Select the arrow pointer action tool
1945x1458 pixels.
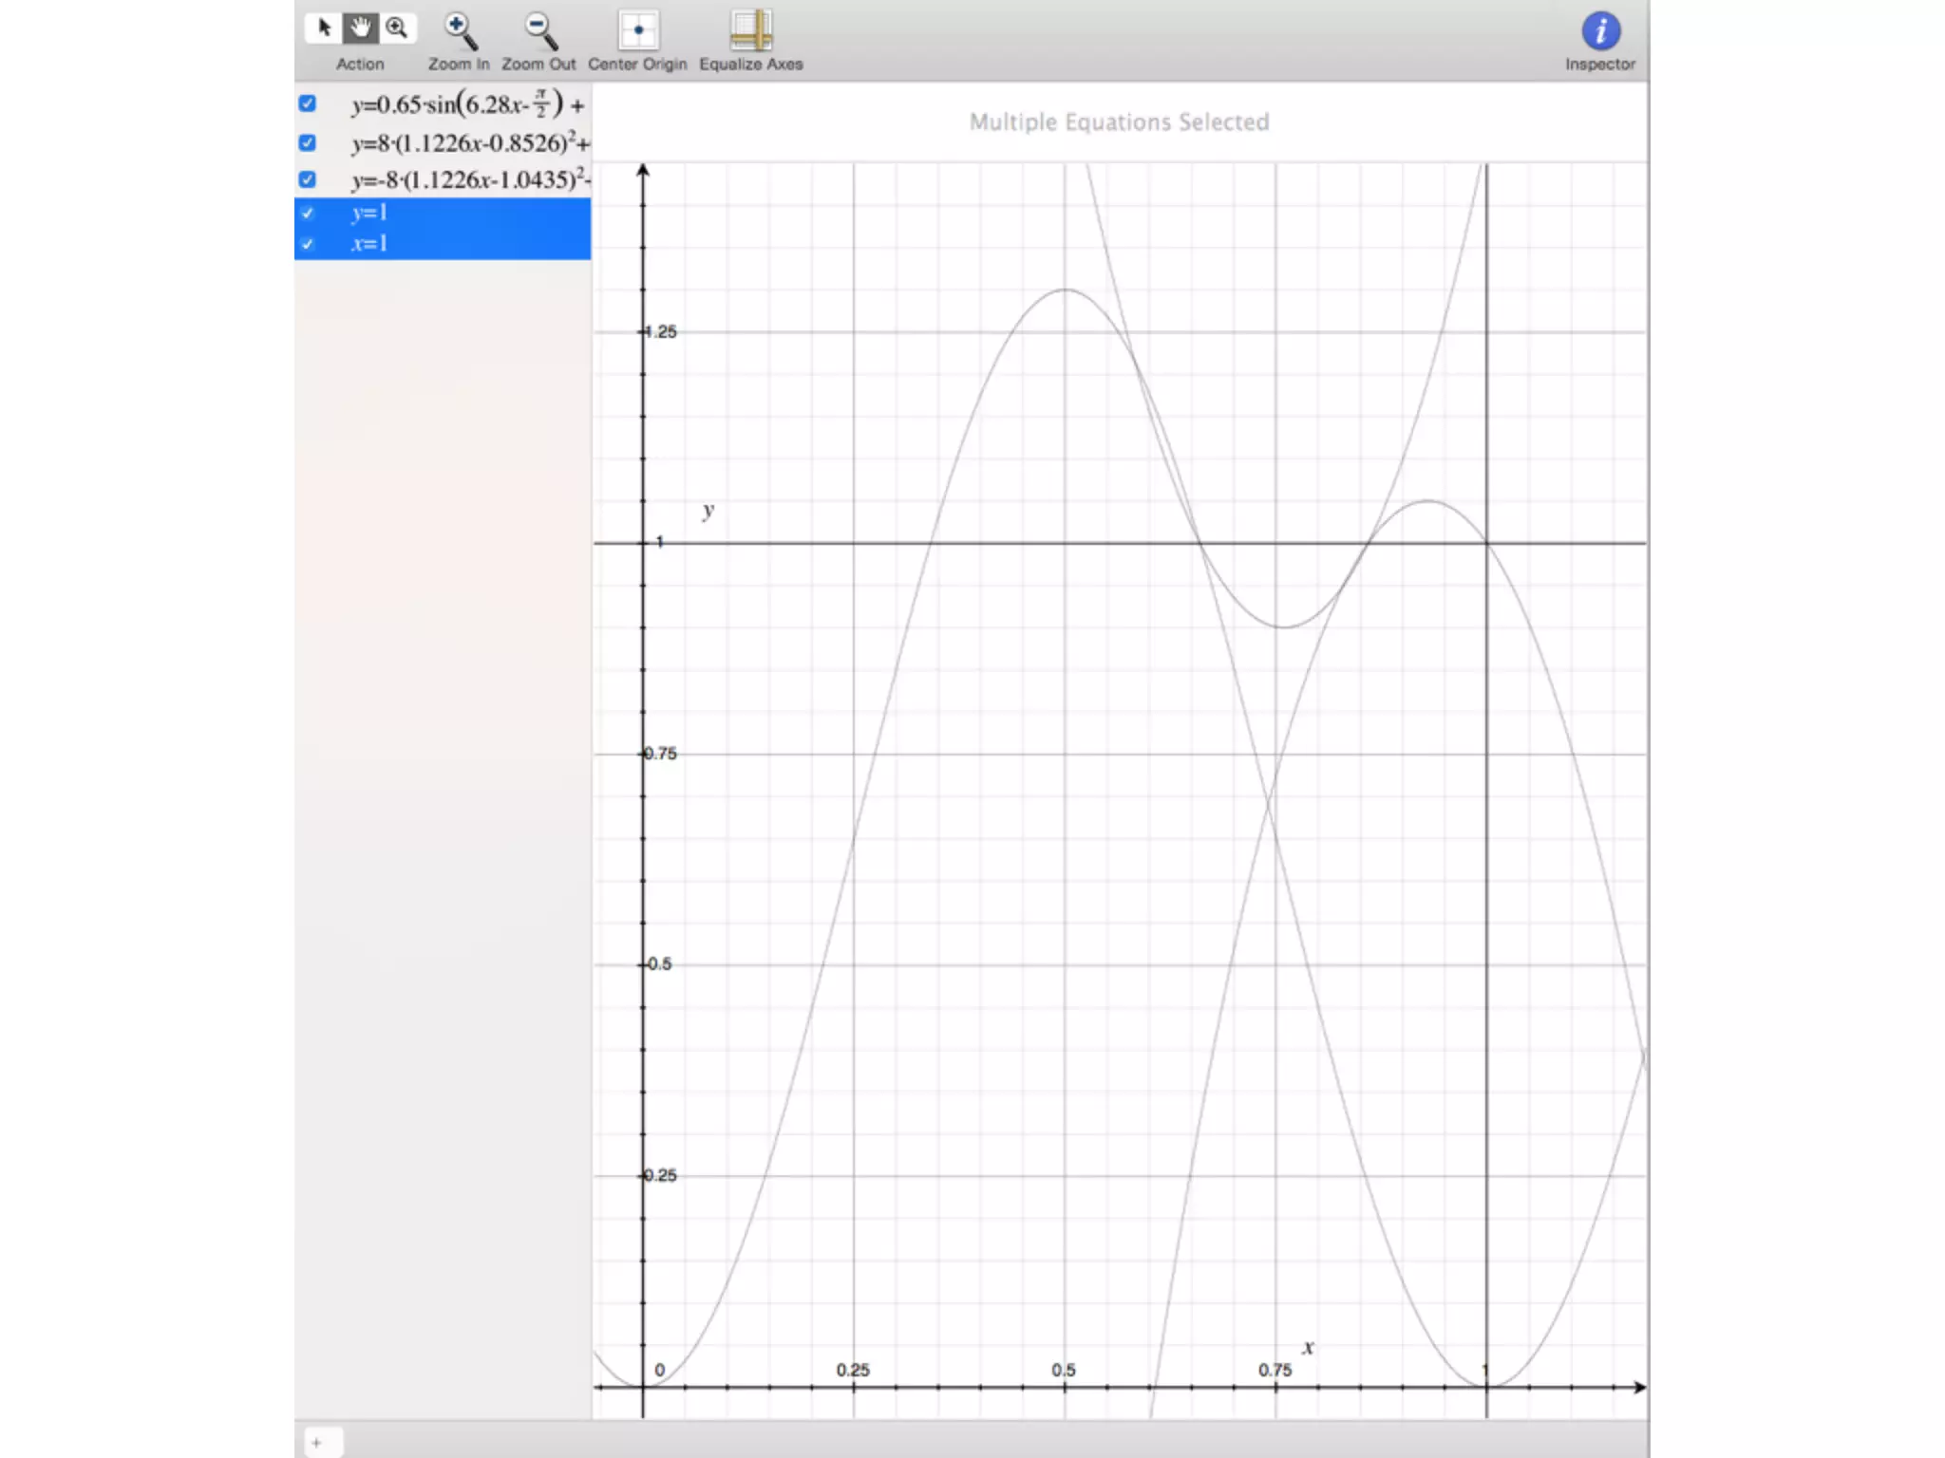point(324,28)
